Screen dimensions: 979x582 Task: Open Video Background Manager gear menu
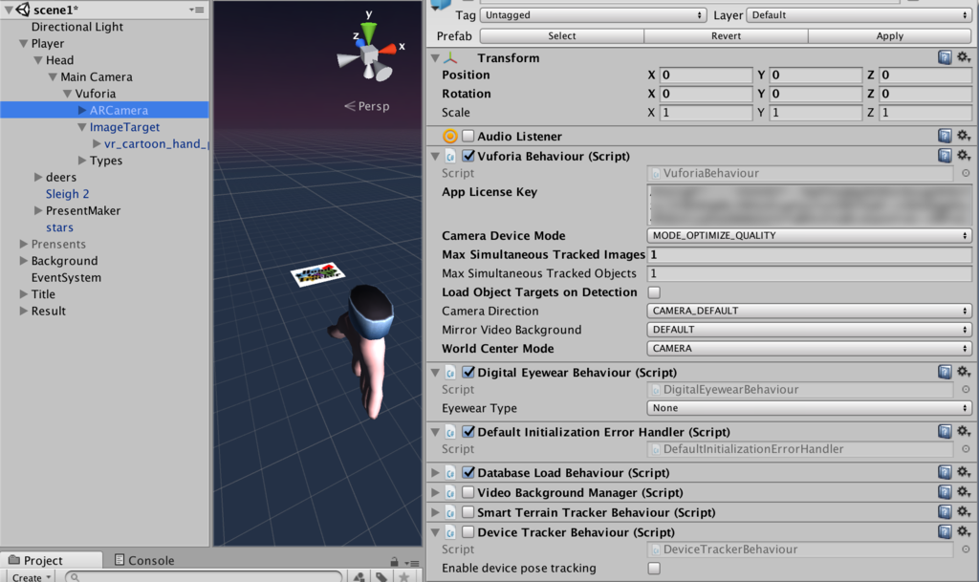pyautogui.click(x=964, y=492)
